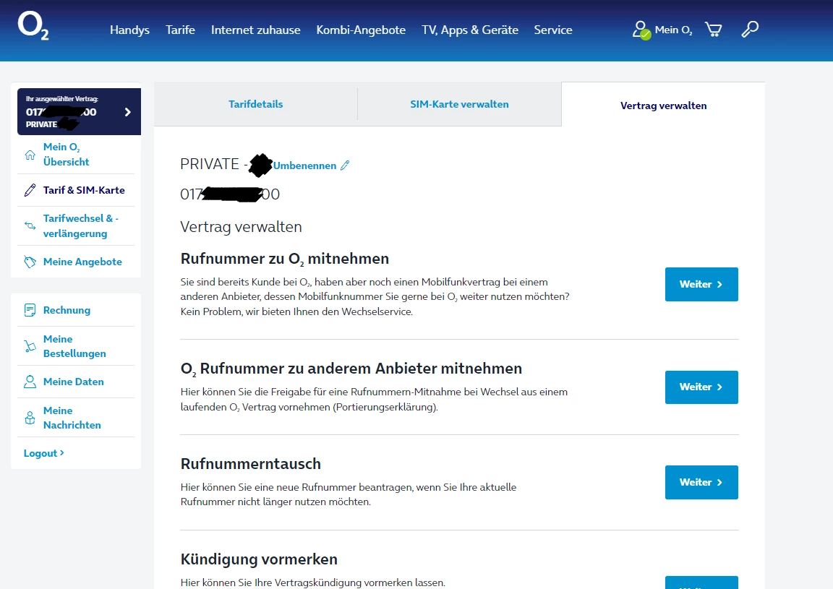833x589 pixels.
Task: Click the pencil edit icon after Umbenennen
Action: (345, 165)
